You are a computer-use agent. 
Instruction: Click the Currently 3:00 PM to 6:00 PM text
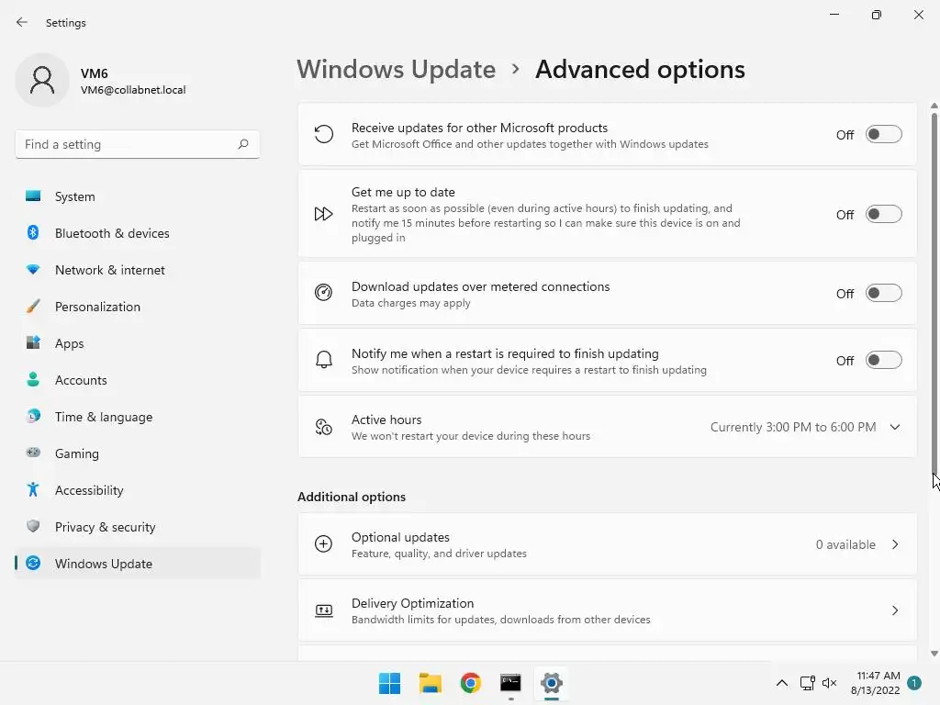coord(793,427)
